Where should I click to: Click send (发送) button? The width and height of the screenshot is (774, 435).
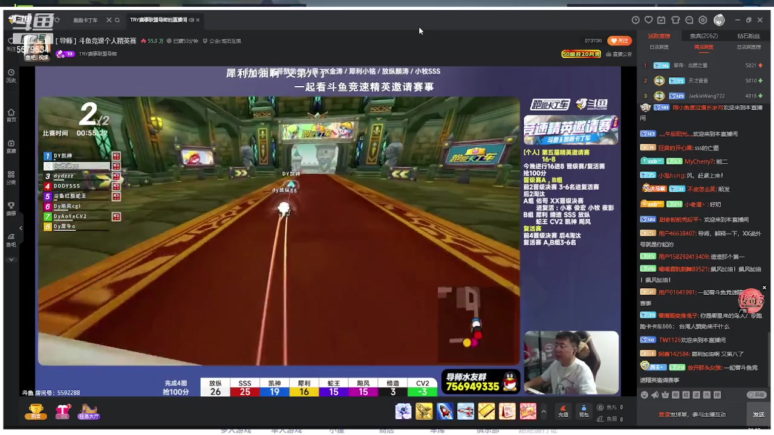tap(759, 414)
